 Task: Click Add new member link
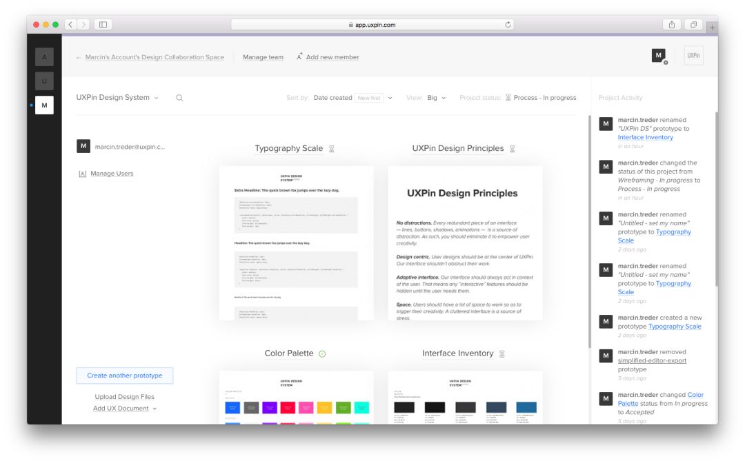click(332, 57)
